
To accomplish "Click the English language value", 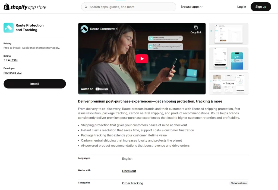I will click(x=127, y=159).
